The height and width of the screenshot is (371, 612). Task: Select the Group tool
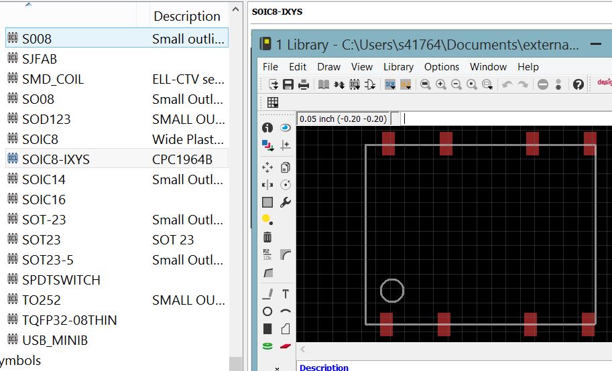(x=267, y=202)
